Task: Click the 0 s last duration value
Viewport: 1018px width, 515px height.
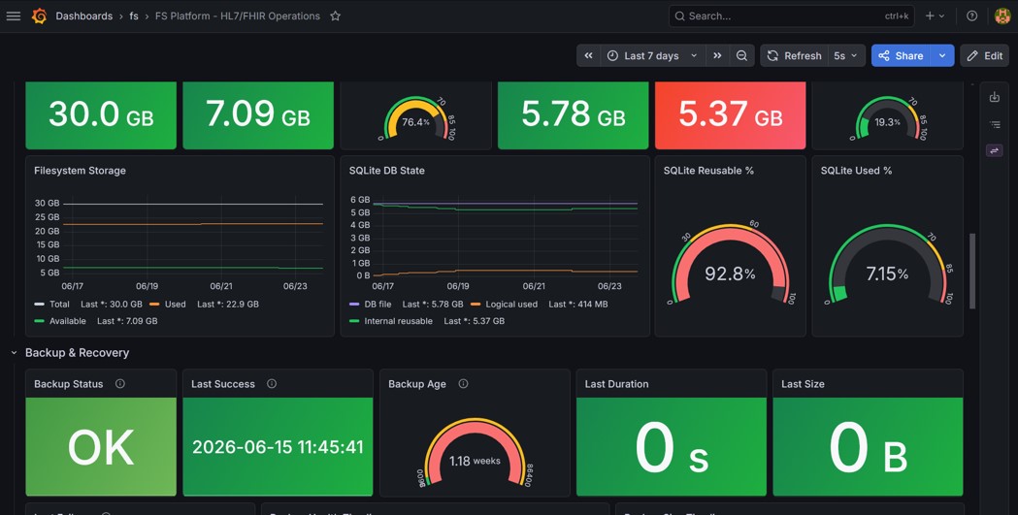Action: tap(672, 447)
